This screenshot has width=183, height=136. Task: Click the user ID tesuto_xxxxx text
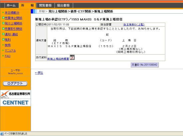(15, 73)
